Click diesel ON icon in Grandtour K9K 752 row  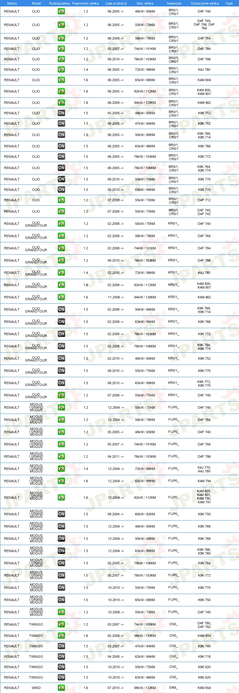[x=61, y=358]
